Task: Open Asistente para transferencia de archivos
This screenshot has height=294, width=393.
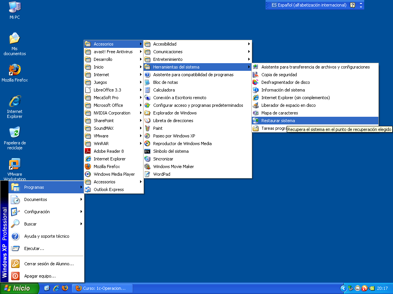Action: 315,67
